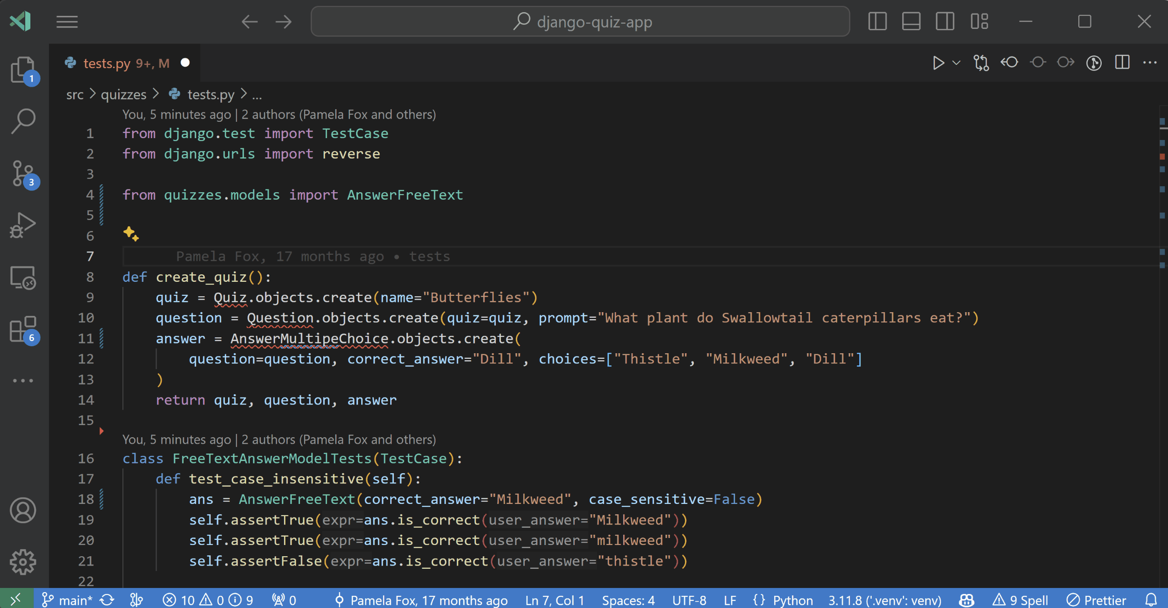The height and width of the screenshot is (608, 1168).
Task: Open the Extensions icon showing 6 updates
Action: click(x=23, y=329)
